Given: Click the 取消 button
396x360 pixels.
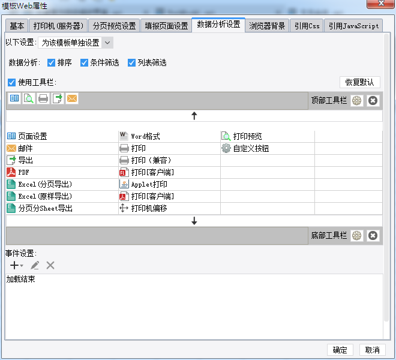Looking at the screenshot, I should (373, 350).
